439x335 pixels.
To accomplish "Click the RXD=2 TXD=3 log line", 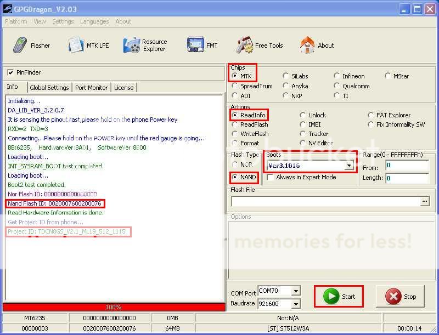I will click(28, 129).
